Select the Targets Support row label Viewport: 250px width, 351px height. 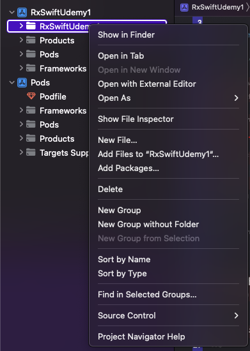coord(64,153)
